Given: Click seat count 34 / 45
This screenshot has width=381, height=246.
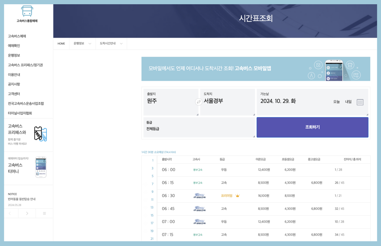Looking at the screenshot, I should point(339,235).
